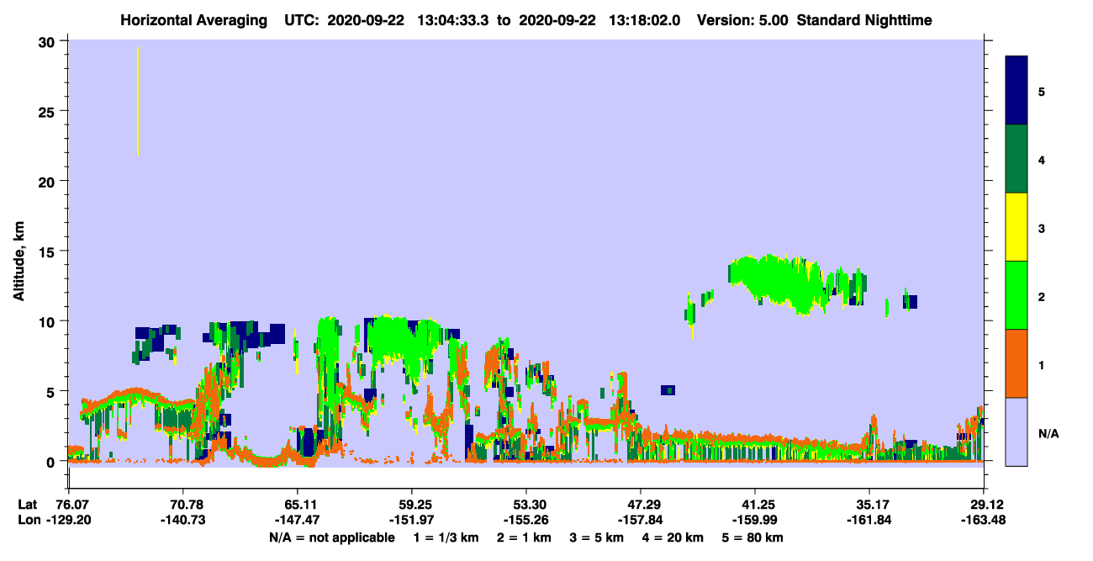Click the colorbar label 'N/A'

[x=1048, y=434]
